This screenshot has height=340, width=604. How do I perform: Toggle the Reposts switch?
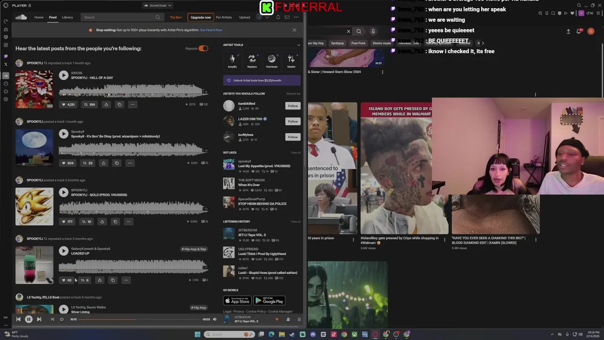point(203,49)
